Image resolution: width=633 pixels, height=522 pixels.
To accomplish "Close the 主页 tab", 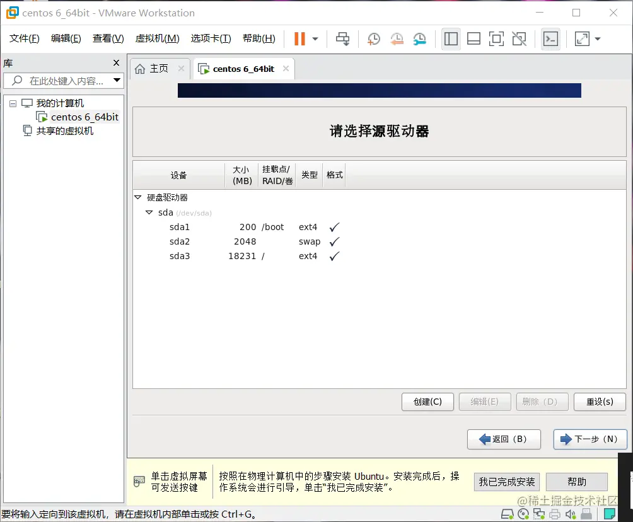I will tap(181, 68).
